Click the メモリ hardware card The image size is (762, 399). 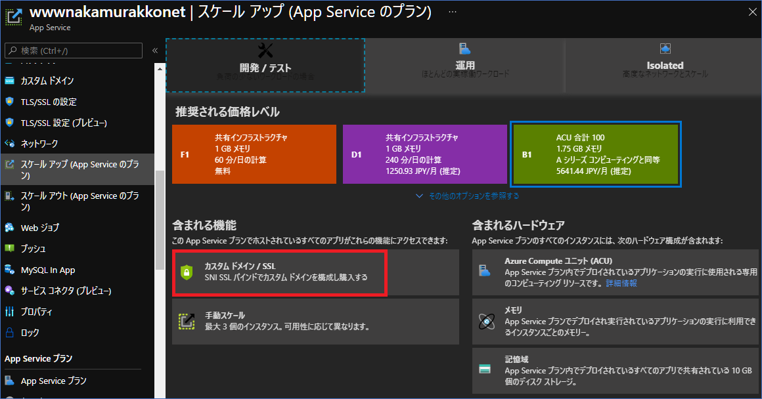pyautogui.click(x=616, y=322)
